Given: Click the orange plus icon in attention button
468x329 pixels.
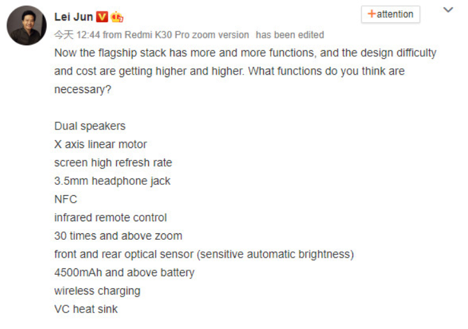Looking at the screenshot, I should 372,14.
